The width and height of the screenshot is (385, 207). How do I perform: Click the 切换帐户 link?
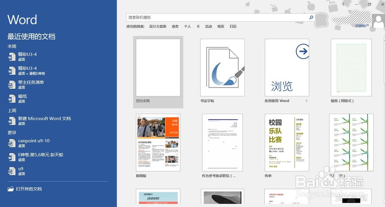(362, 25)
